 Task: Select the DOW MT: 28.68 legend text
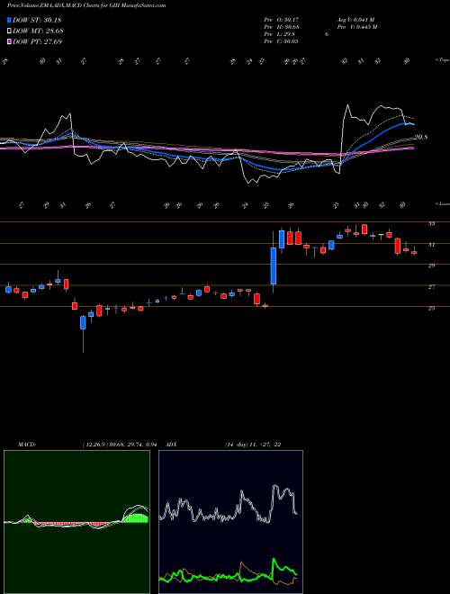38,31
